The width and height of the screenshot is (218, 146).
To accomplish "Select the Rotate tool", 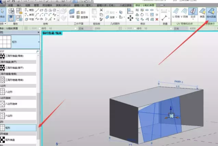I will (142, 15).
